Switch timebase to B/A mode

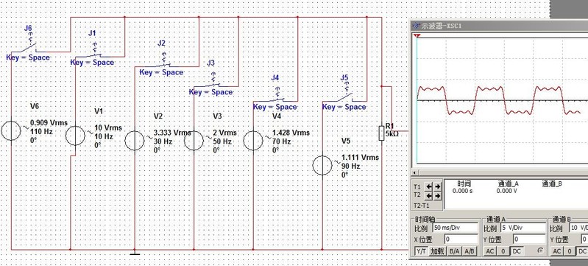(455, 251)
